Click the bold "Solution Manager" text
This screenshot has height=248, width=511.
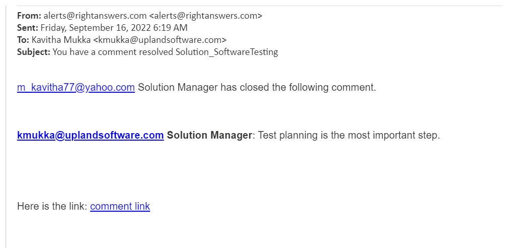click(x=209, y=135)
